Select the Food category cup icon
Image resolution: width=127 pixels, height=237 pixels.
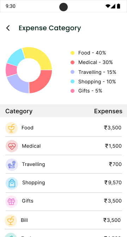click(x=12, y=128)
